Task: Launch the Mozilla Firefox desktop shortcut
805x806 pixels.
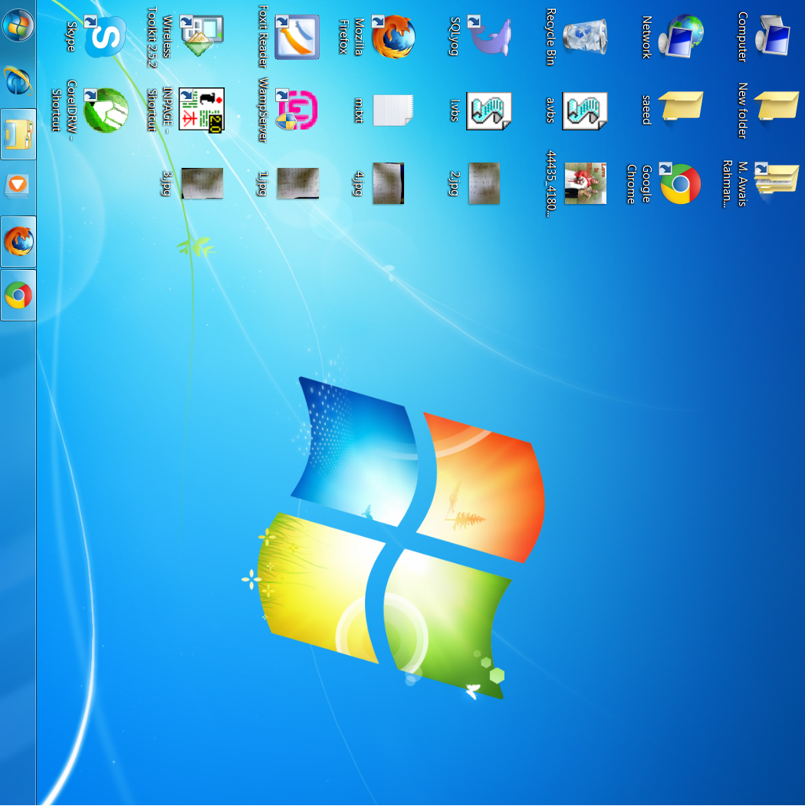Action: (x=393, y=36)
